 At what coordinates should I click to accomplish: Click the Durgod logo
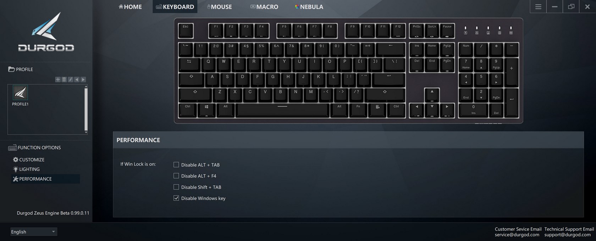(x=46, y=32)
